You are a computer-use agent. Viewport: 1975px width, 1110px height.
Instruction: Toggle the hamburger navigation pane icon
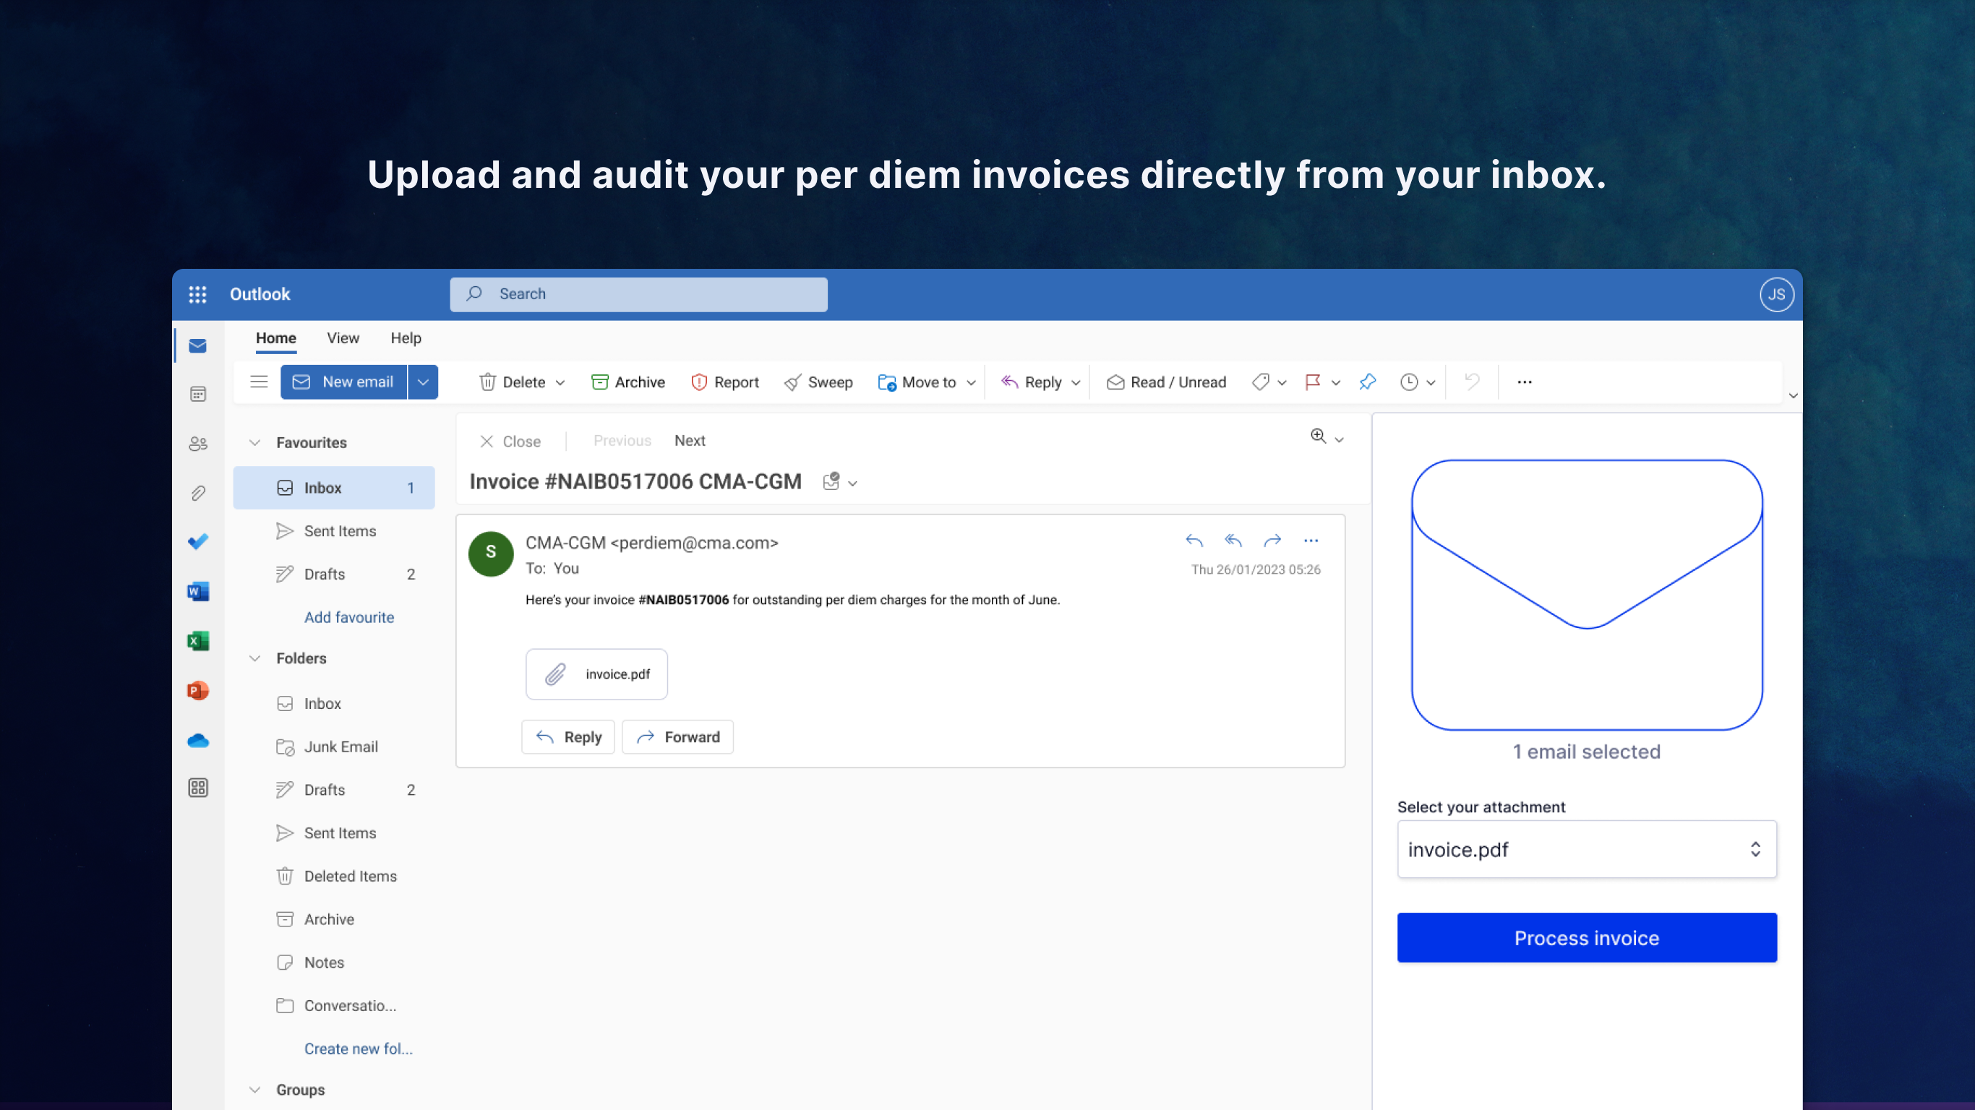click(259, 382)
